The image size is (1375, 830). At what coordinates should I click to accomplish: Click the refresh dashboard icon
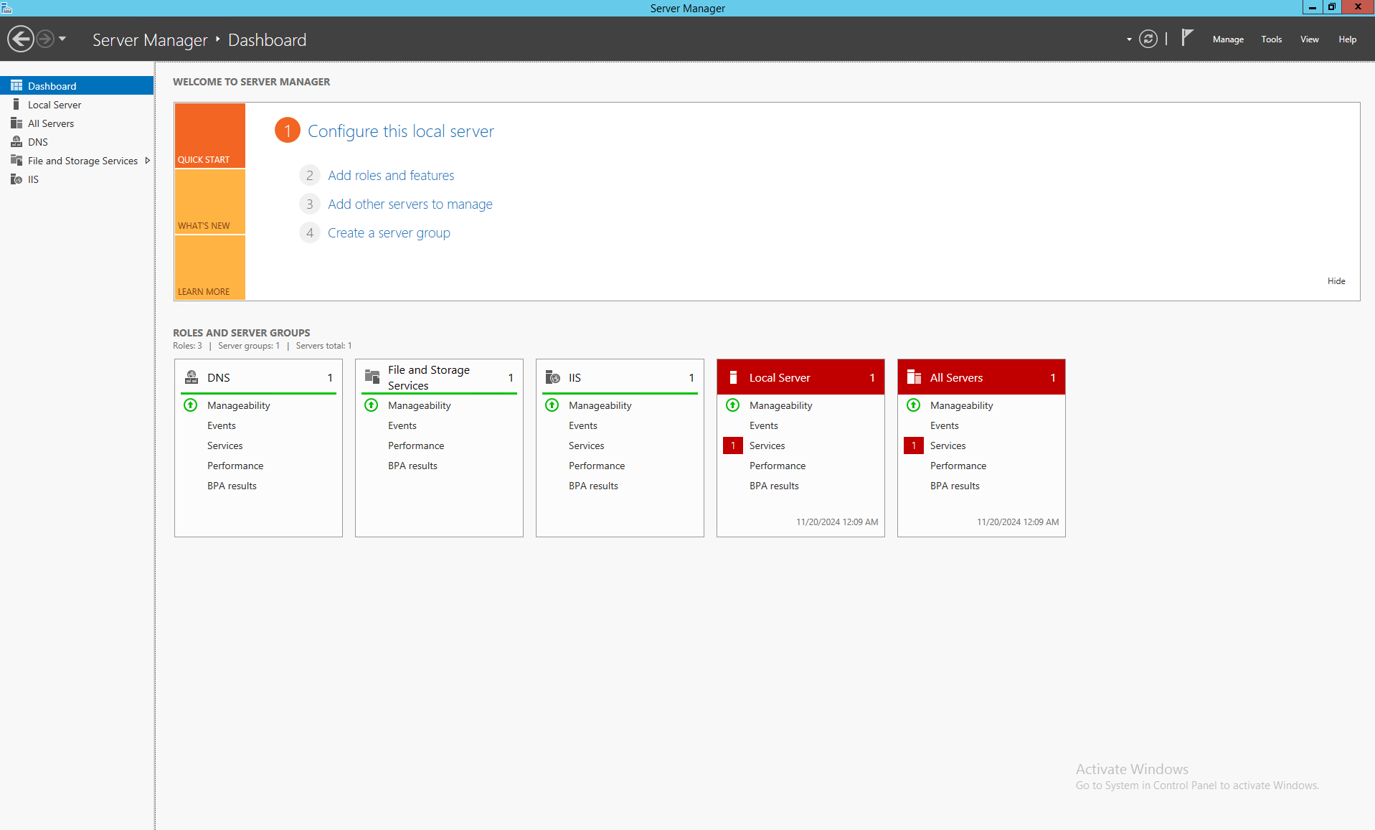pos(1148,39)
